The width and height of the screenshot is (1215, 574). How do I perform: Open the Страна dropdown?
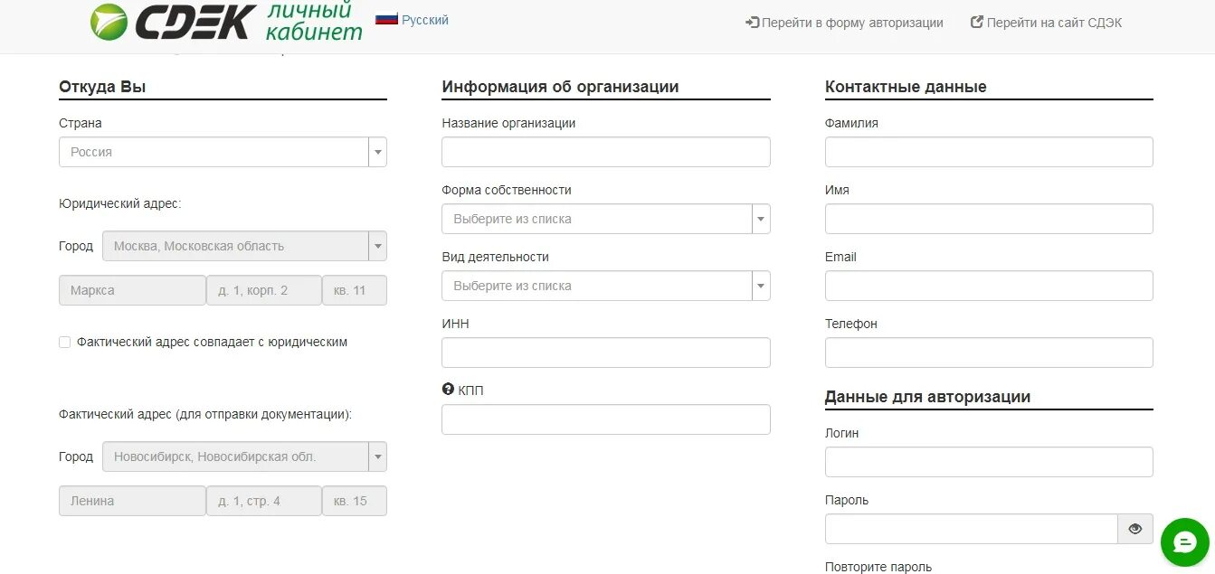(x=377, y=152)
